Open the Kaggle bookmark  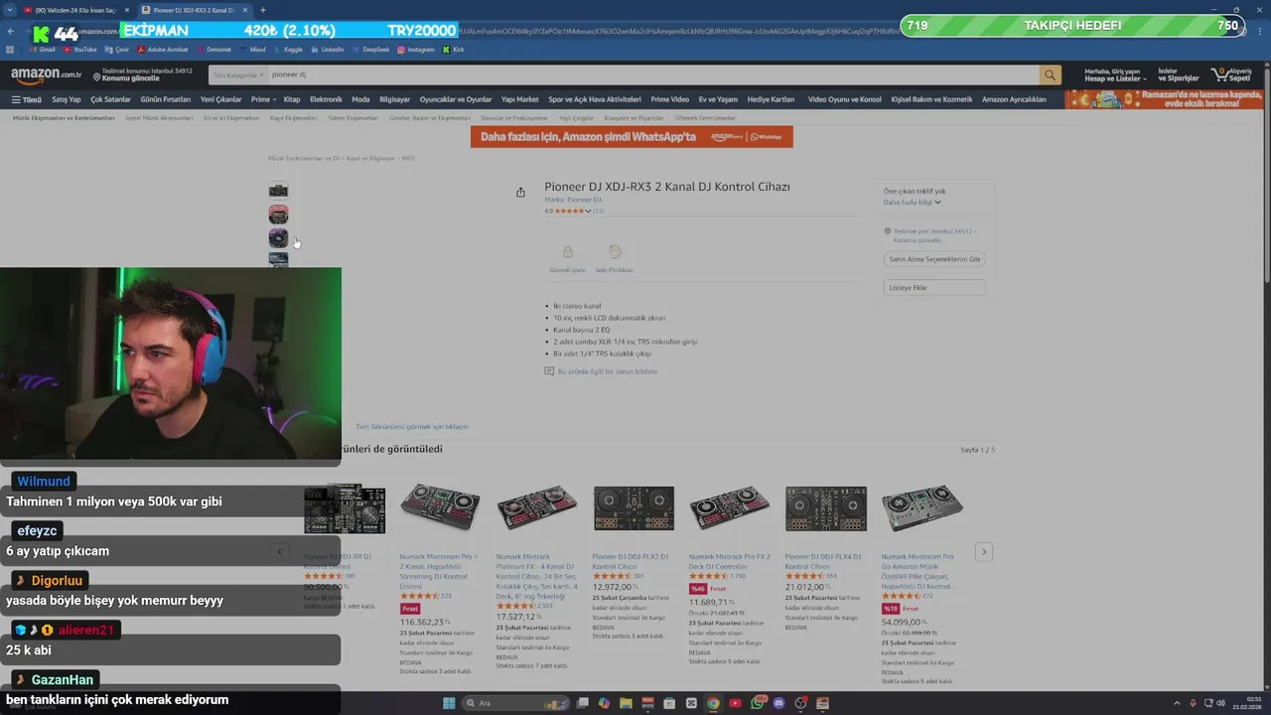(x=288, y=49)
